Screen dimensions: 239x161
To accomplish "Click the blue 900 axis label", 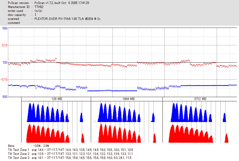I will (5, 97).
